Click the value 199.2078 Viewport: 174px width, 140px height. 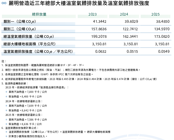99,37
